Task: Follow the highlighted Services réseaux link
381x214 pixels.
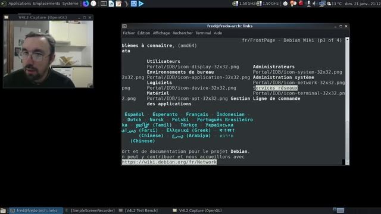Action: tap(275, 88)
